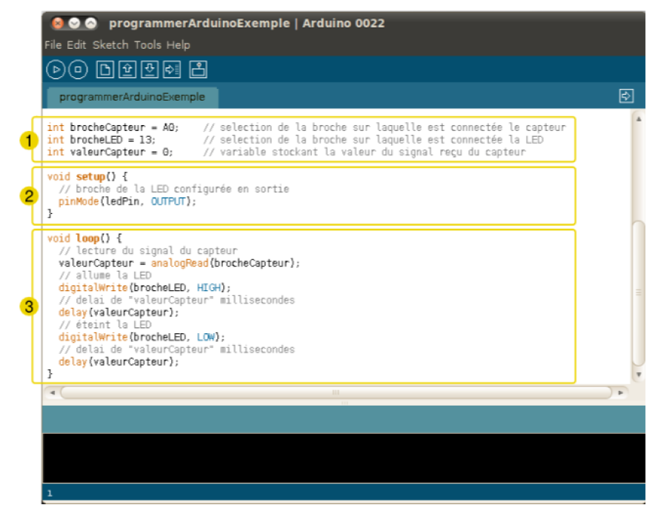Click the comment ending "connectée le capteur"
Screen dimensions: 666x513
click(384, 127)
